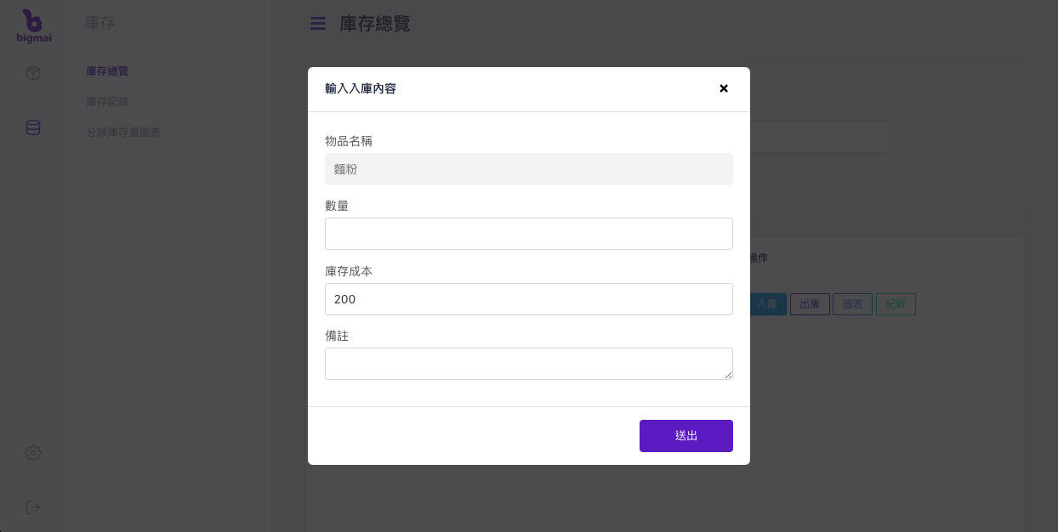Click the 圖表 action button

coord(852,304)
